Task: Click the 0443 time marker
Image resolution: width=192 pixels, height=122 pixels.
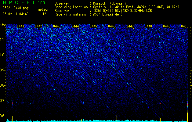Action: tap(57, 26)
